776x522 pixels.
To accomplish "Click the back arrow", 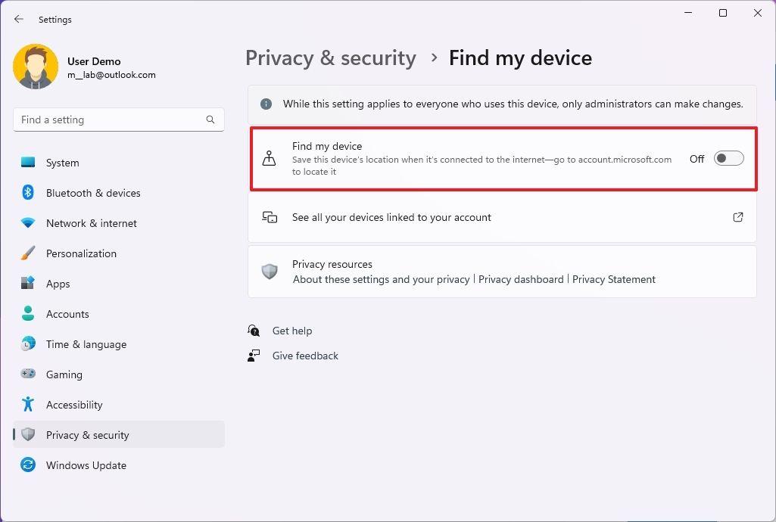I will tap(18, 19).
